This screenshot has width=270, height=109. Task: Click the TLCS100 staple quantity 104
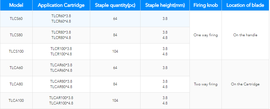tap(115, 51)
